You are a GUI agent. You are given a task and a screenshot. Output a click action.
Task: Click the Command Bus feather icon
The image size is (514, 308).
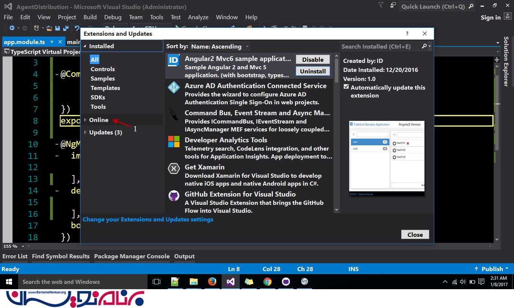click(174, 114)
